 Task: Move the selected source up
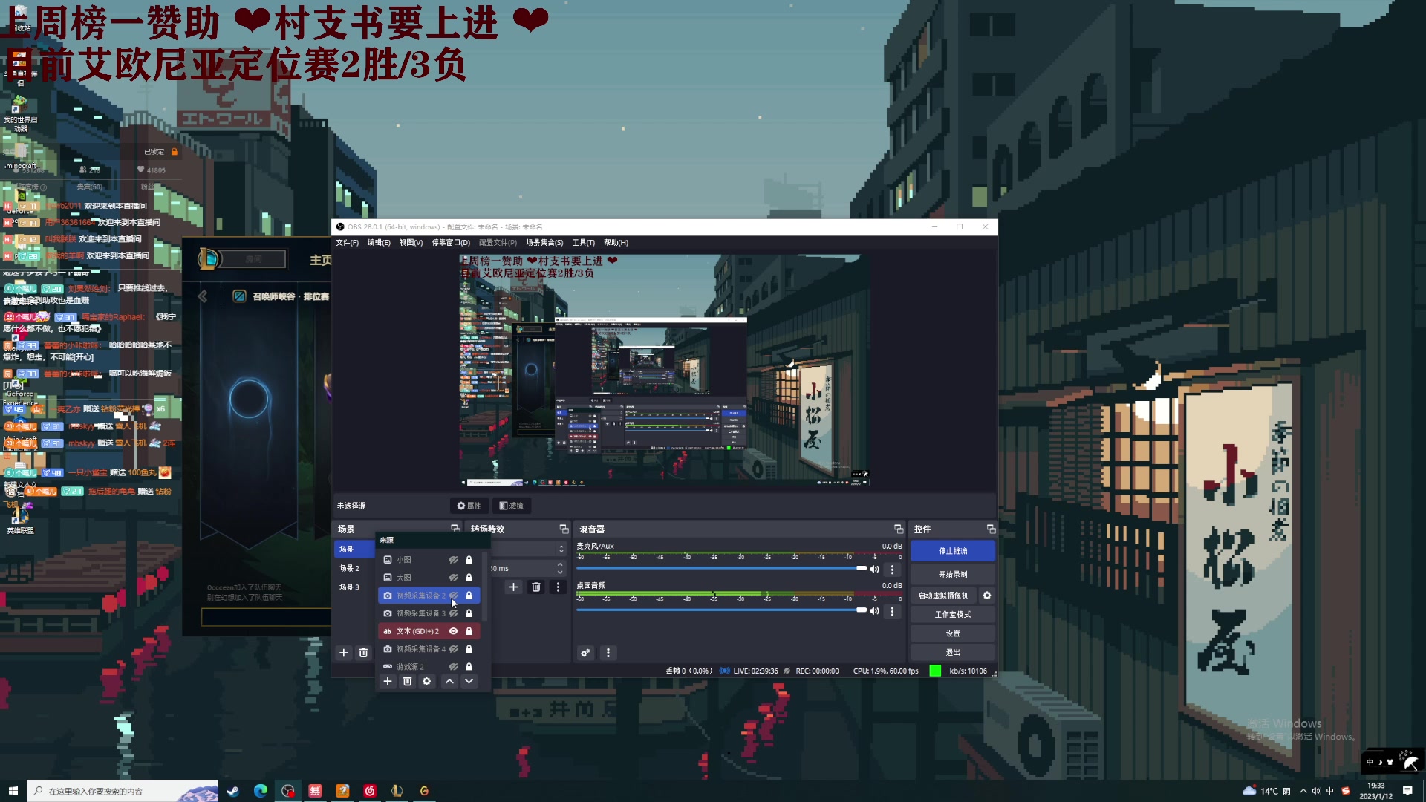click(449, 681)
